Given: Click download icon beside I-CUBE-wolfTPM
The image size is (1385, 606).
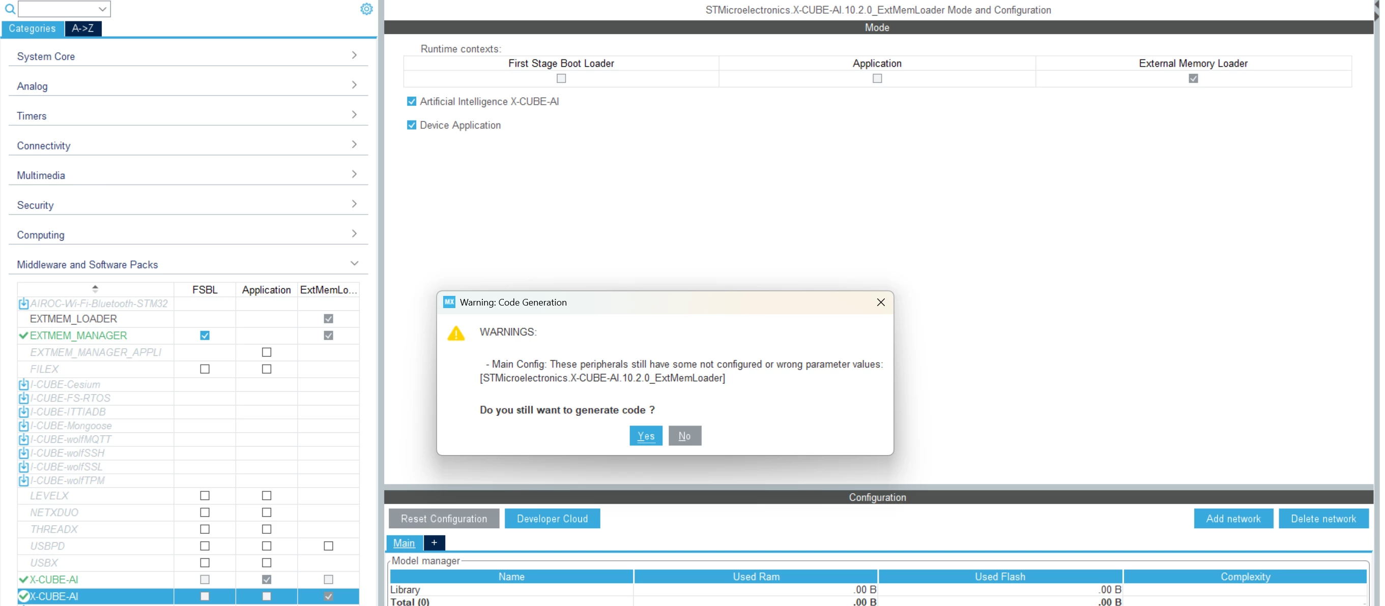Looking at the screenshot, I should [x=23, y=481].
